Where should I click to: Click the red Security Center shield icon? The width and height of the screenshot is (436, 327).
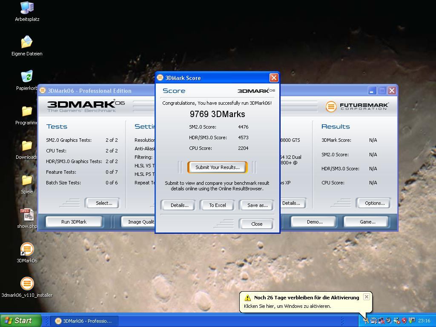pos(404,321)
